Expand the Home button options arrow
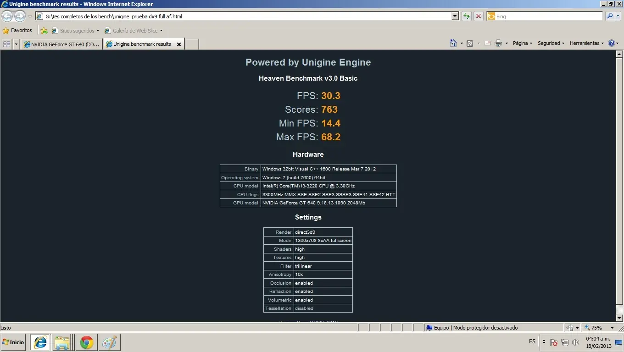 [461, 44]
